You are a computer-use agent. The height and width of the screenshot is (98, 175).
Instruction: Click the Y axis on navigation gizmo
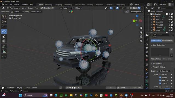point(134,21)
